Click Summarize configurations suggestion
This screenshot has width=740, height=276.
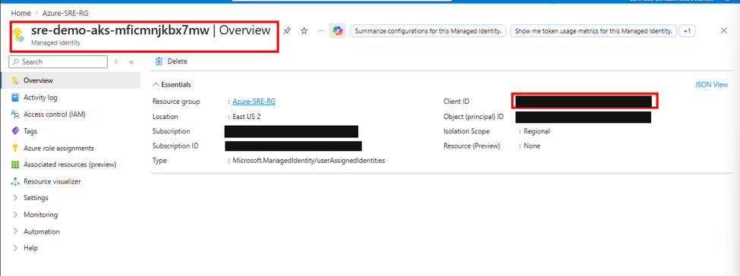click(x=428, y=31)
